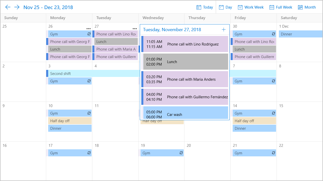Select the Month view
This screenshot has height=181, width=323.
pos(307,7)
